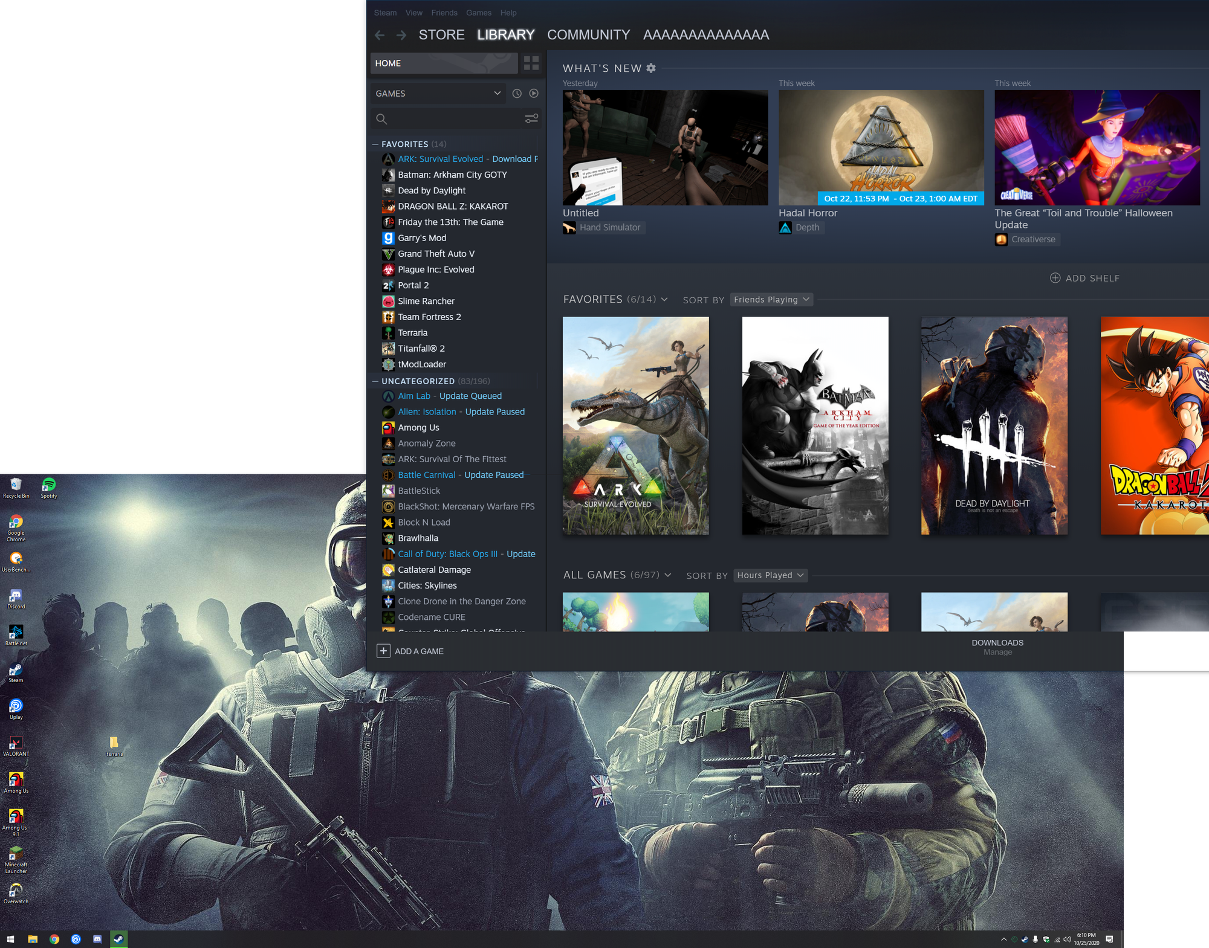Open Discord desktop shortcut
The width and height of the screenshot is (1209, 948).
[x=16, y=599]
